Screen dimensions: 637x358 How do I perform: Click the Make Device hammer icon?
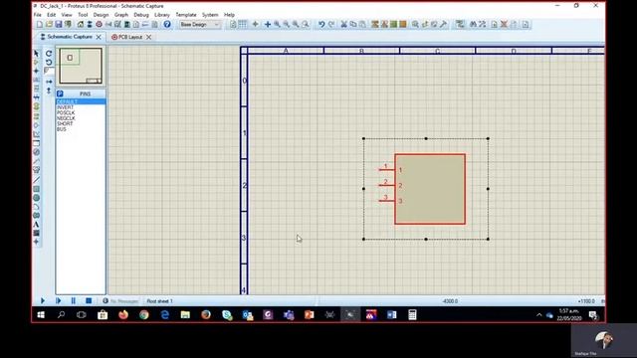coord(443,24)
